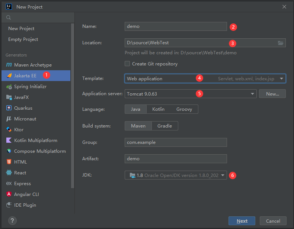The image size is (294, 229).
Task: Click the Quarkus generator label
Action: [23, 108]
